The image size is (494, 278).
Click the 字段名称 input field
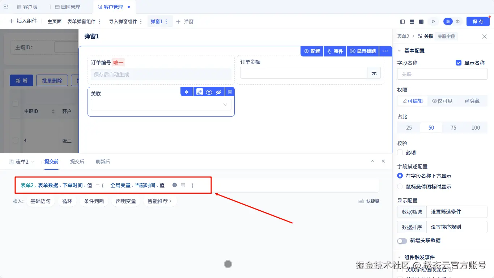(442, 74)
